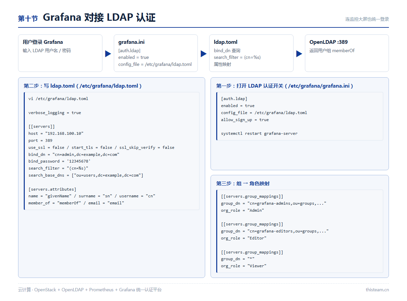Select the 'grafana.ini' flow card heading
Viewport: 407px width, 301px height.
point(132,42)
